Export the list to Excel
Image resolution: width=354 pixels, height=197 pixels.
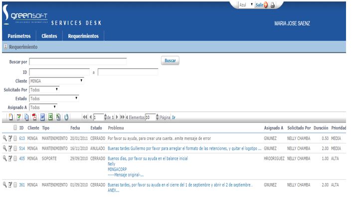pyautogui.click(x=50, y=117)
